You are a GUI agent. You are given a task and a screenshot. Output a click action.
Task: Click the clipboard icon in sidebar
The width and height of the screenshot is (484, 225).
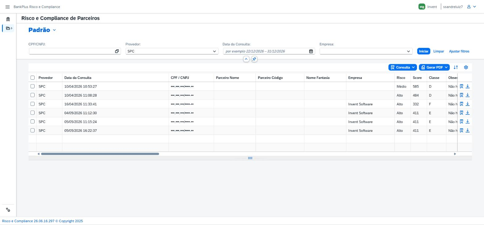8,19
